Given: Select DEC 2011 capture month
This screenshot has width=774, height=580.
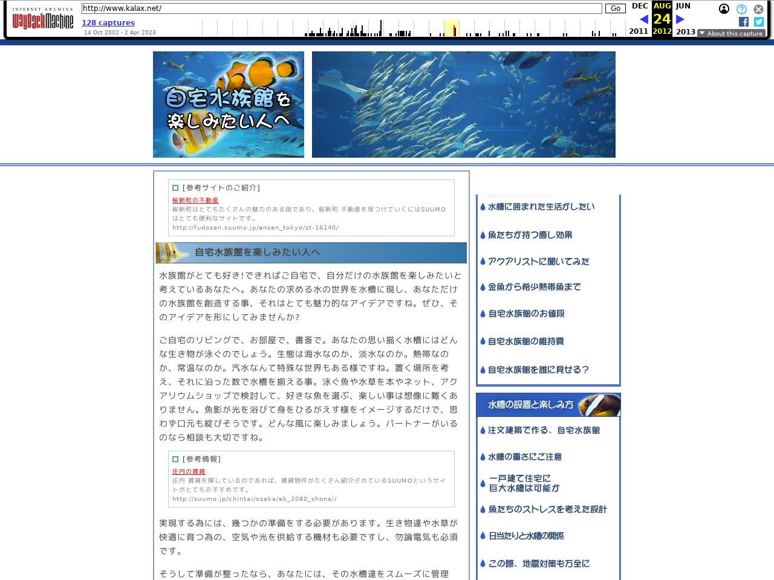Looking at the screenshot, I should 639,6.
